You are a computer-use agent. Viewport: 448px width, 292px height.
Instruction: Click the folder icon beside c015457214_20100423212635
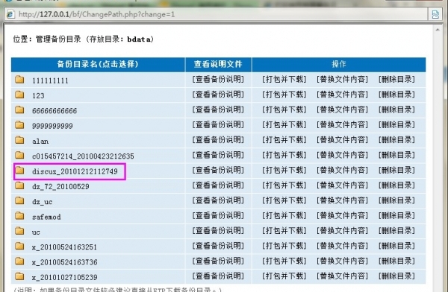(19, 155)
